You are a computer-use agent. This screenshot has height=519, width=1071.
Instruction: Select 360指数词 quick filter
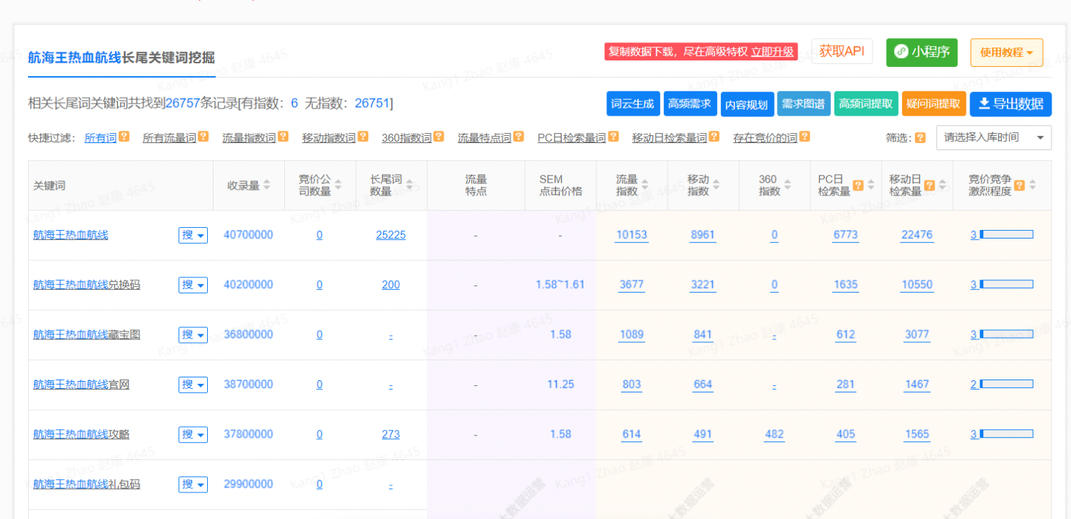[x=406, y=137]
